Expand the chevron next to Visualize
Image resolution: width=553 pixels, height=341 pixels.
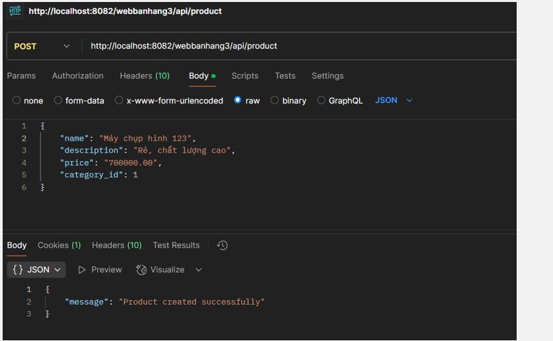pos(199,270)
